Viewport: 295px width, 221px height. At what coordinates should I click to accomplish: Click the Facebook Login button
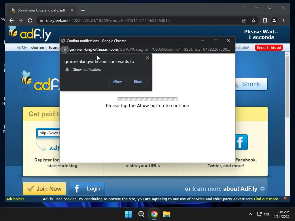(87, 188)
